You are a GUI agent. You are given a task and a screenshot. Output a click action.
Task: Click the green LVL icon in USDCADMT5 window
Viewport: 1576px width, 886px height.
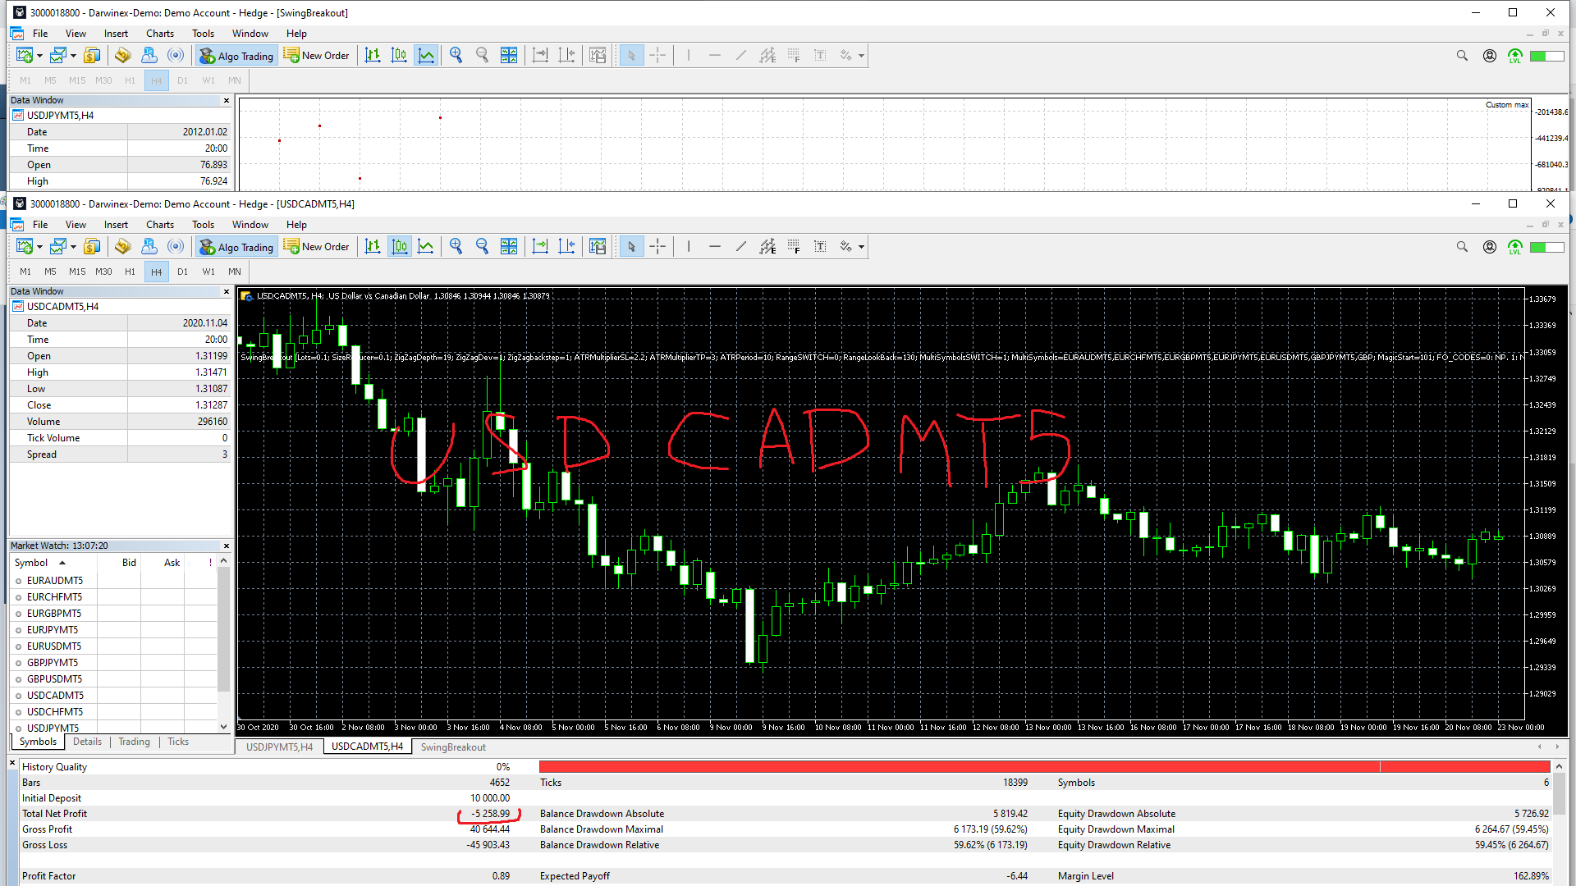(x=1515, y=247)
